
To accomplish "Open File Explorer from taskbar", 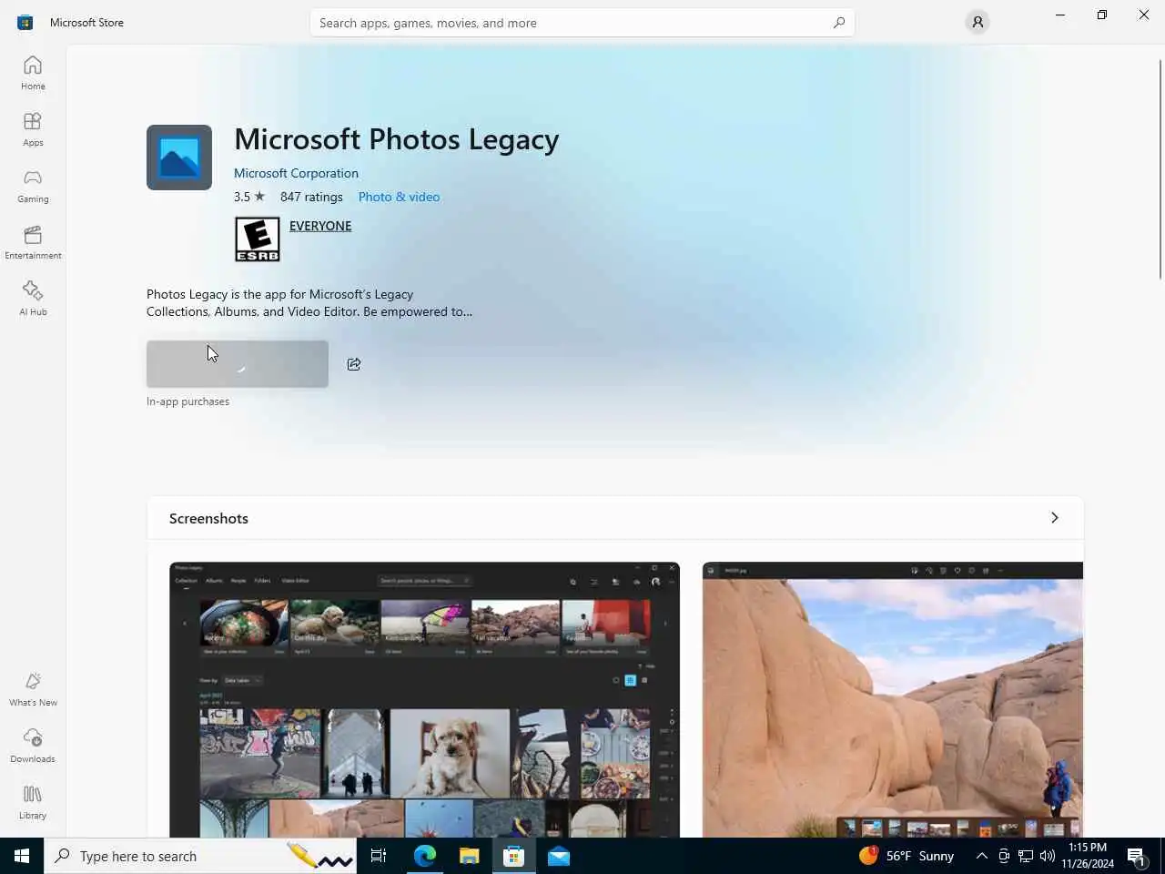I will click(469, 856).
